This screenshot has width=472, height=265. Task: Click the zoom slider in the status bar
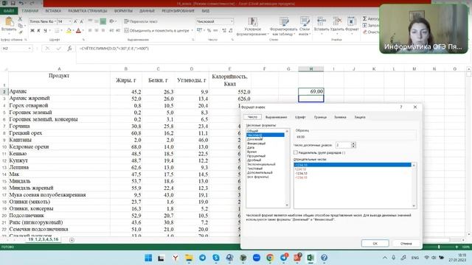(439, 247)
